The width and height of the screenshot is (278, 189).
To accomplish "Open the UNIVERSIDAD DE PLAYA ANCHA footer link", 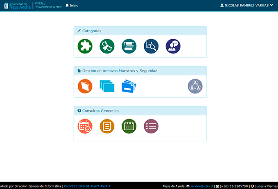I will click(x=87, y=186).
